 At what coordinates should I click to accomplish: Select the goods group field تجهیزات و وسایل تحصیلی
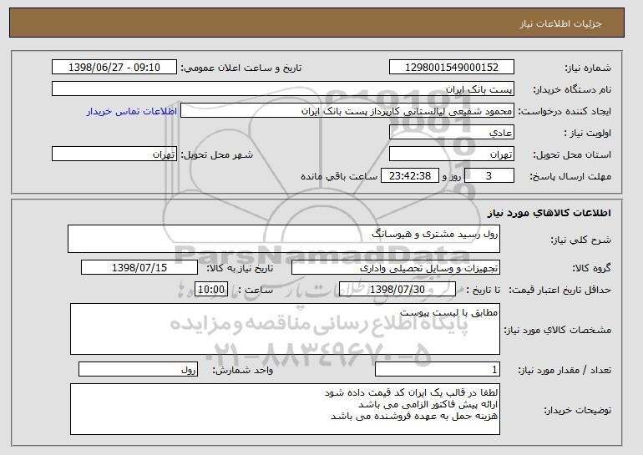coord(396,268)
